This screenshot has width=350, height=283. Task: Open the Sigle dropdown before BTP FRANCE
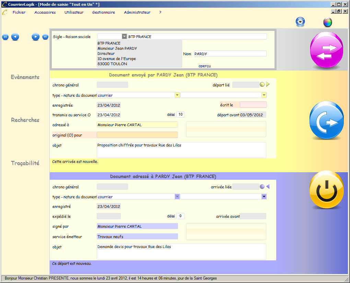[124, 37]
